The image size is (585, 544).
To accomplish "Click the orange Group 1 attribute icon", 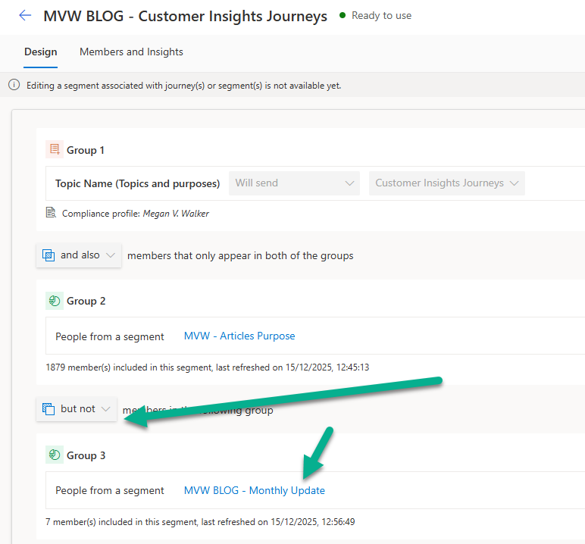I will pyautogui.click(x=54, y=150).
